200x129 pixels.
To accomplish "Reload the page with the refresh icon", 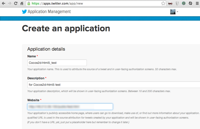I will click(x=16, y=3).
